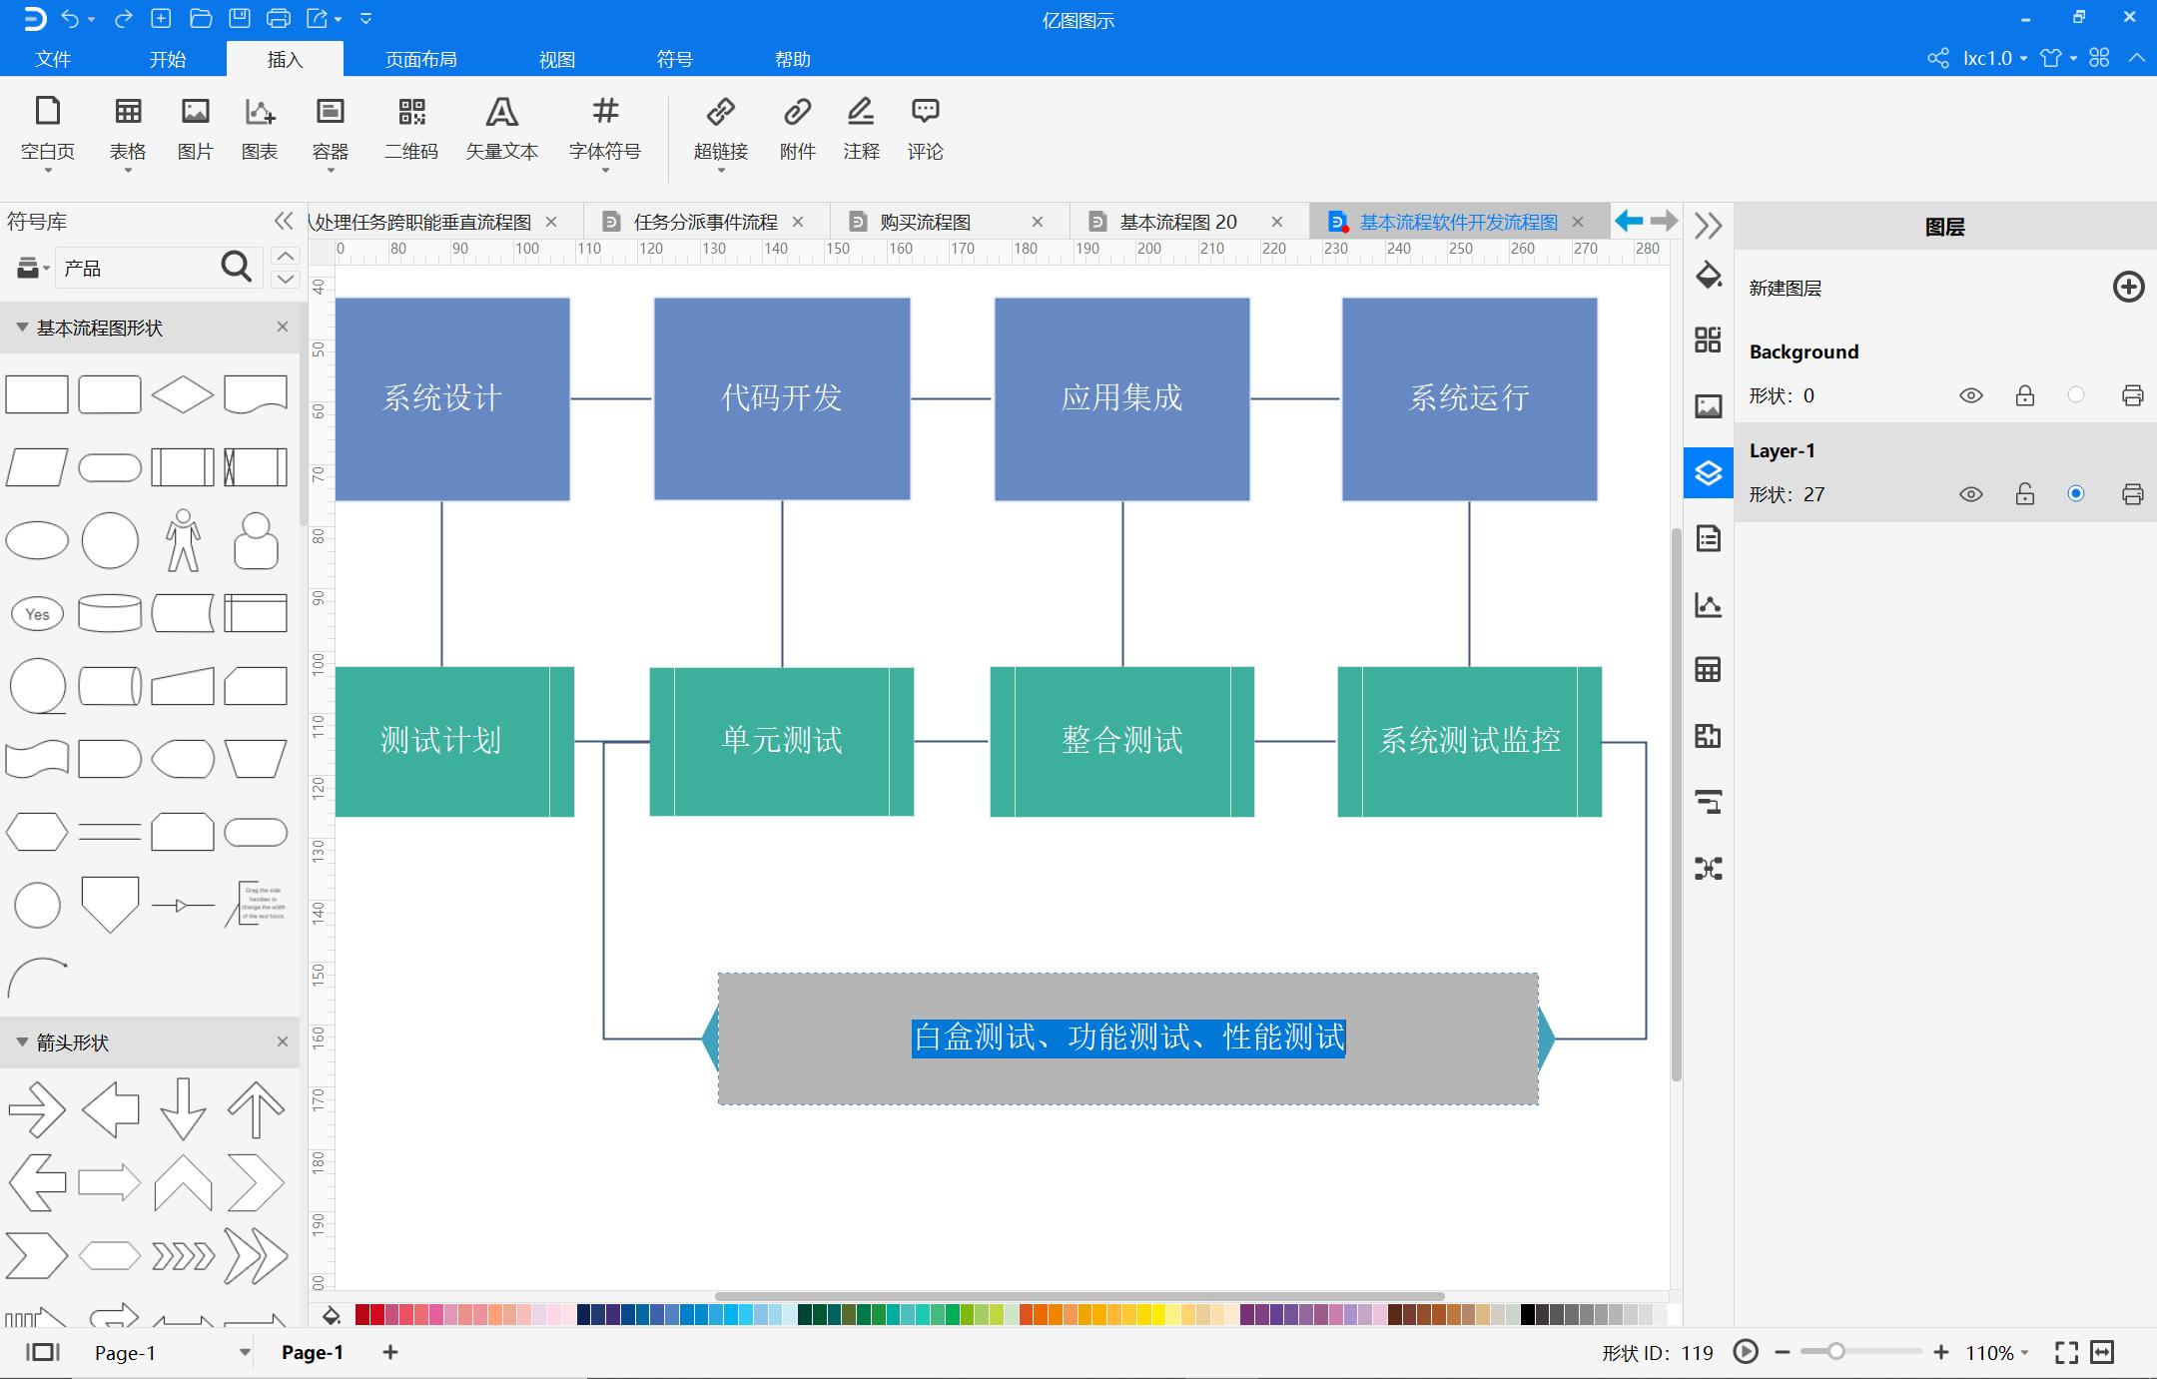This screenshot has height=1379, width=2157.
Task: Add a new page with plus button
Action: point(390,1352)
